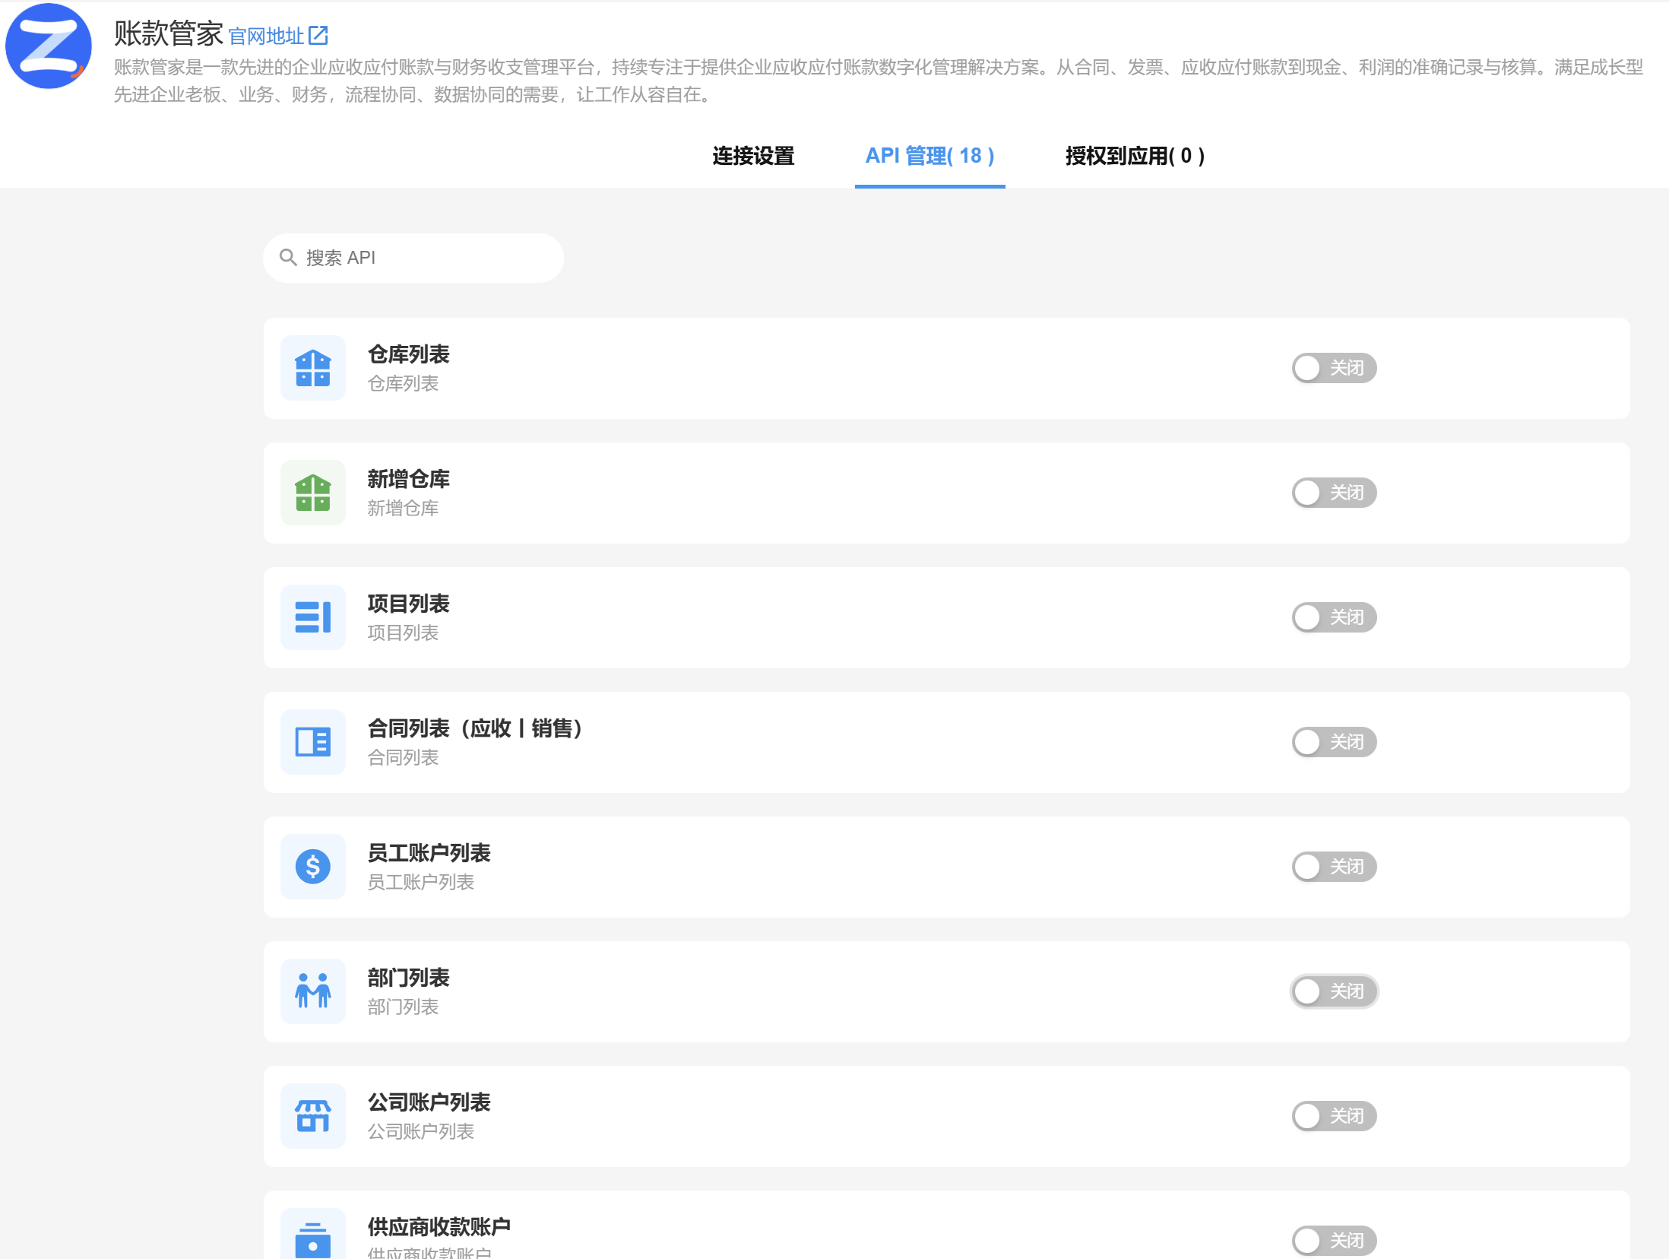This screenshot has height=1259, width=1669.
Task: Turn on the 新增仓库 toggle
Action: 1335,493
